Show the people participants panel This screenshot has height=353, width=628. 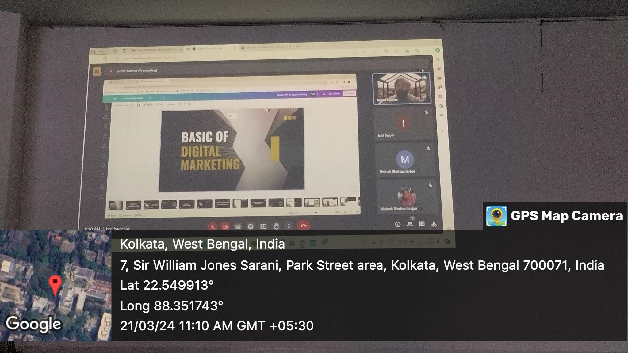pos(410,224)
